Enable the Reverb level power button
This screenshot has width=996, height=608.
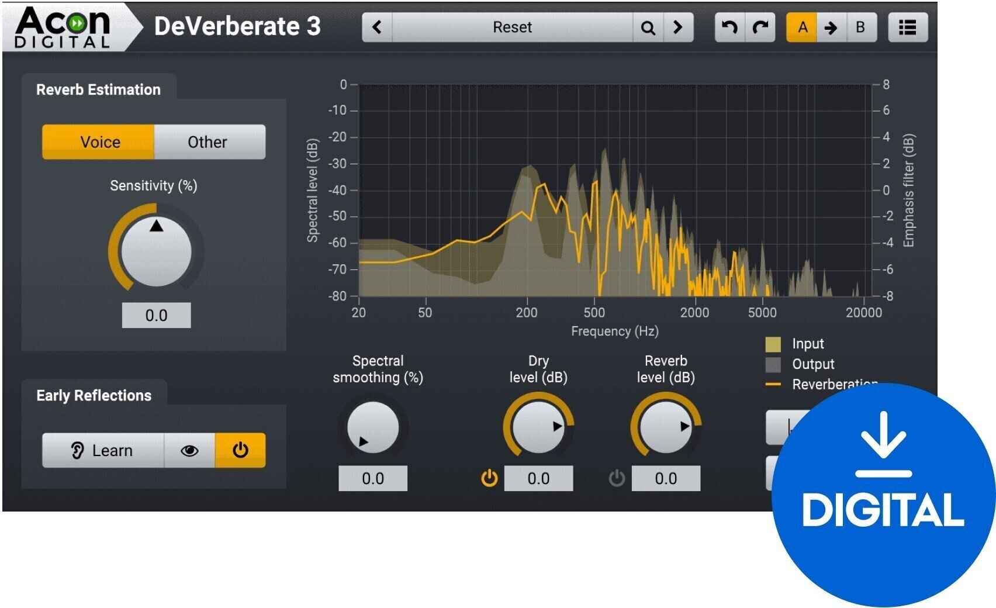617,478
